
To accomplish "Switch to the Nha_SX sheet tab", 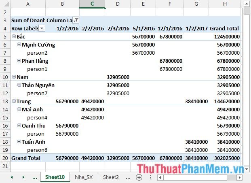I will pos(84,177).
